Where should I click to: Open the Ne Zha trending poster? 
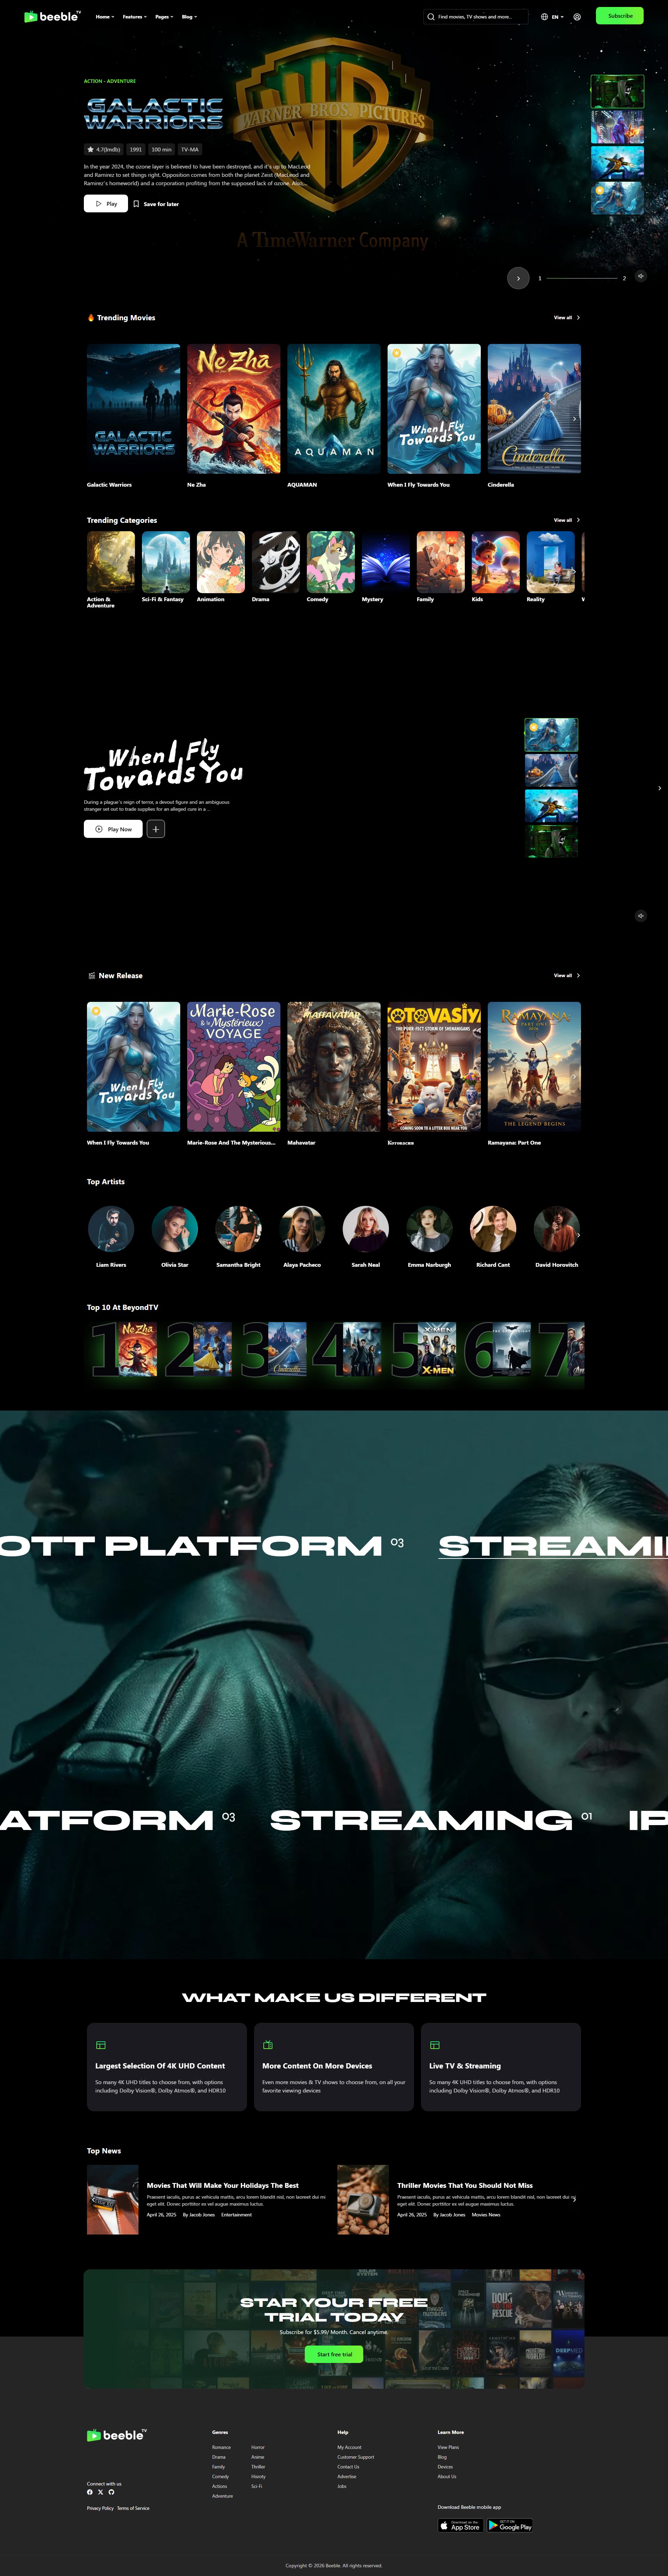point(234,409)
